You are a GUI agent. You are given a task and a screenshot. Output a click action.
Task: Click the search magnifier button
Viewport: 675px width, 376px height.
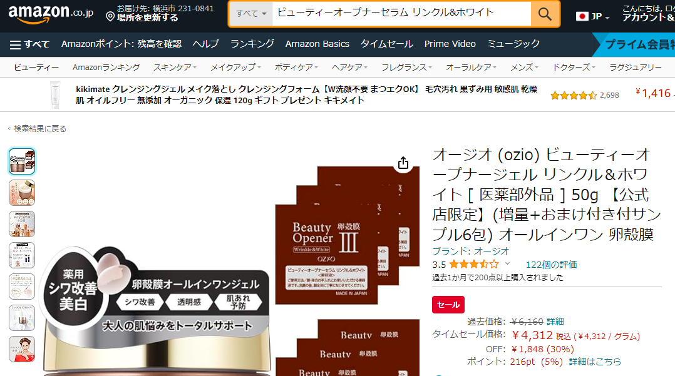click(545, 14)
